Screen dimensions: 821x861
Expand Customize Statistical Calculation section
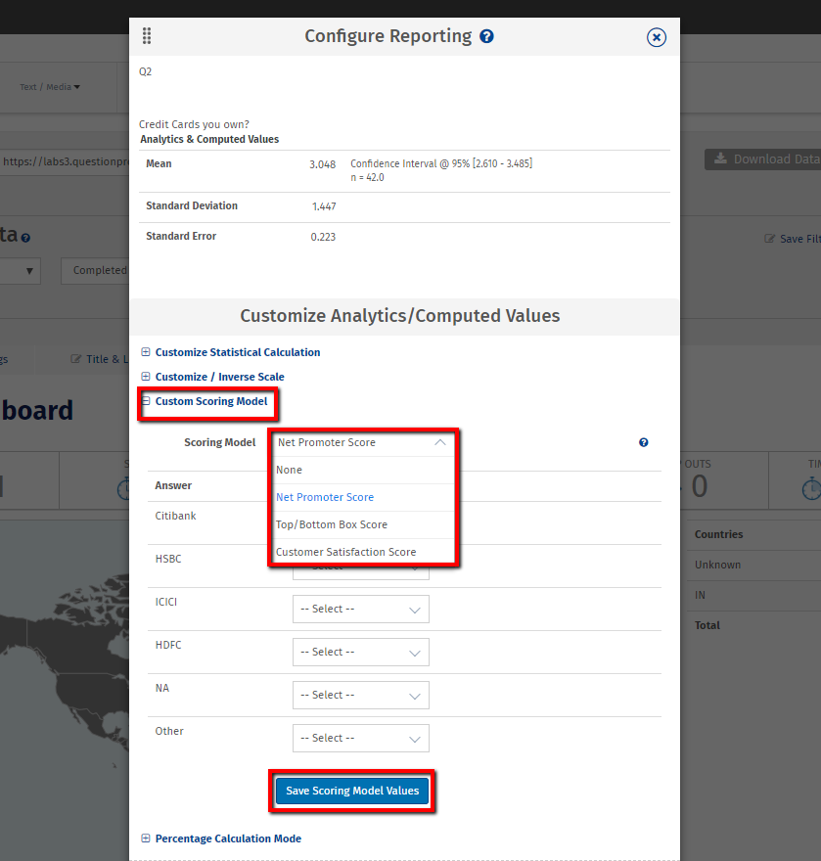[x=237, y=352]
